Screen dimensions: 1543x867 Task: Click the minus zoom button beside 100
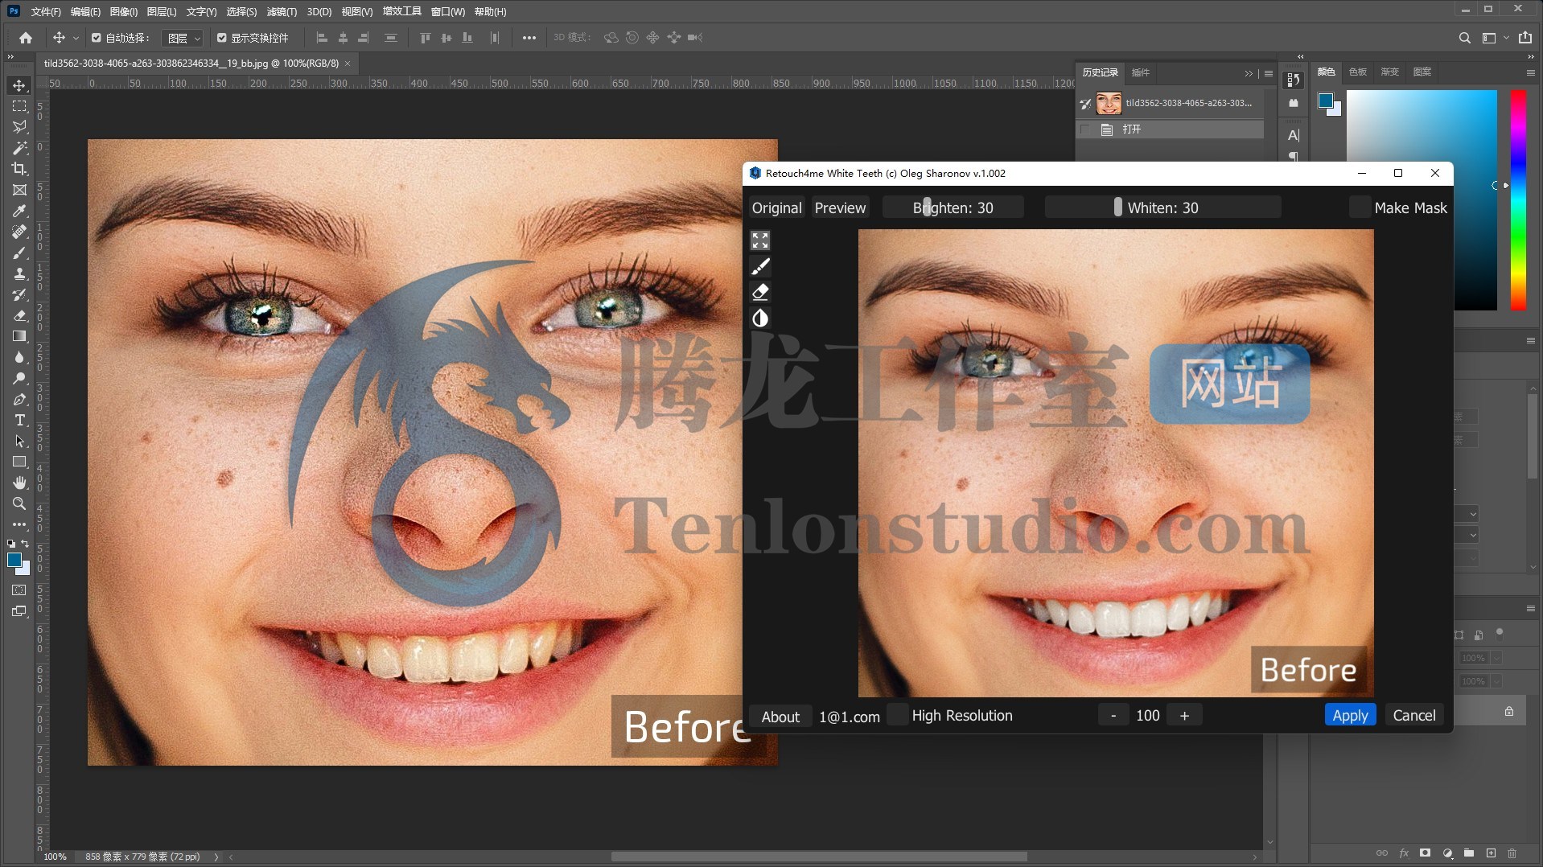1113,715
